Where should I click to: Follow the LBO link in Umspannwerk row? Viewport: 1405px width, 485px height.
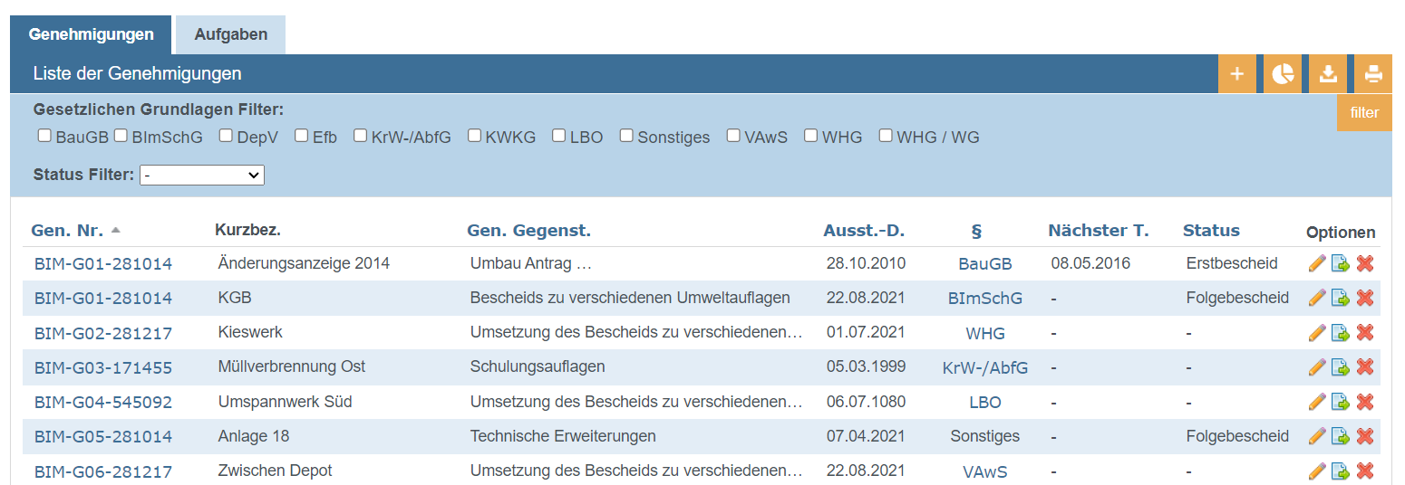coord(985,403)
